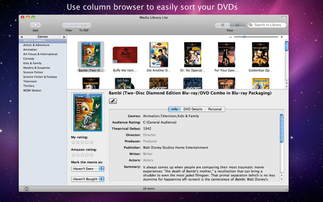This screenshot has height=202, width=323.
Task: Select the WGBH Boston genre
Action: click(x=43, y=90)
